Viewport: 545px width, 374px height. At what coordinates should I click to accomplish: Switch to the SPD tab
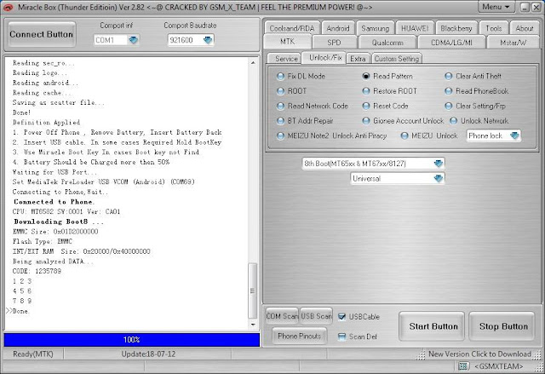pyautogui.click(x=334, y=43)
